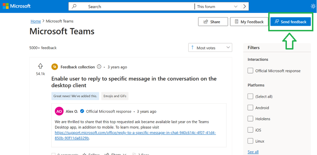Click Alex O.'s AO avatar

coord(59,112)
